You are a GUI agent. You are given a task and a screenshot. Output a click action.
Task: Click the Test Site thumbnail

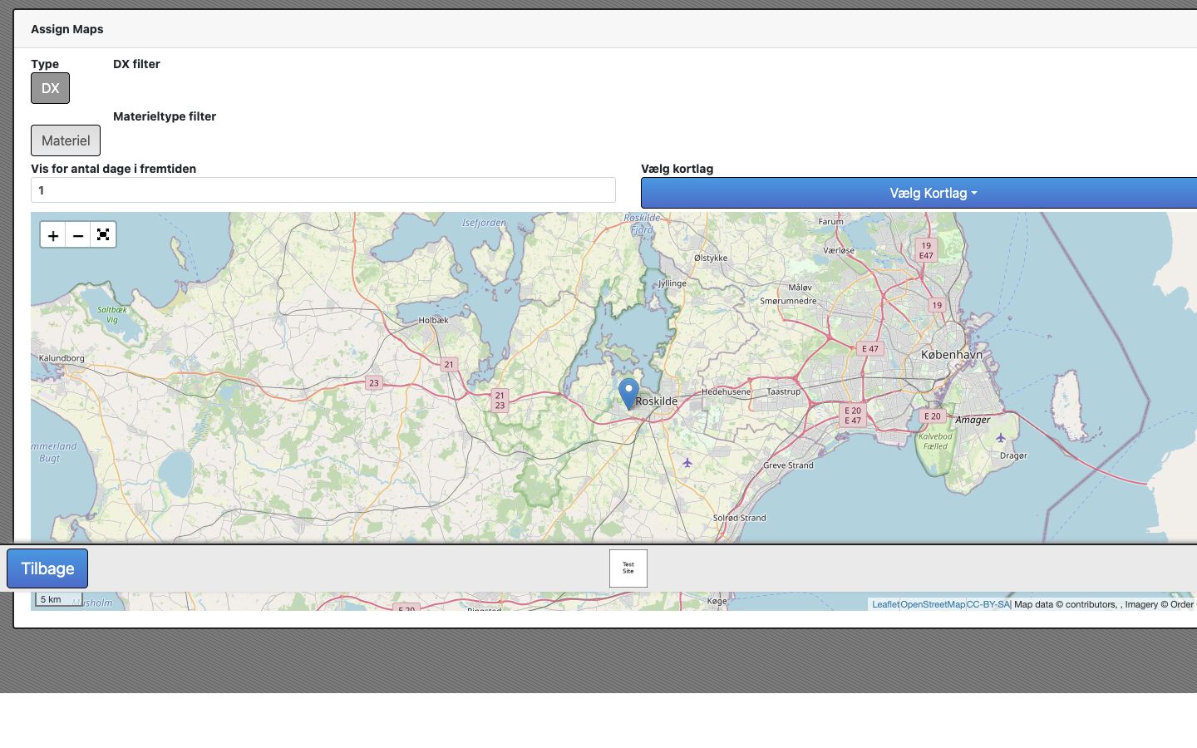coord(628,568)
